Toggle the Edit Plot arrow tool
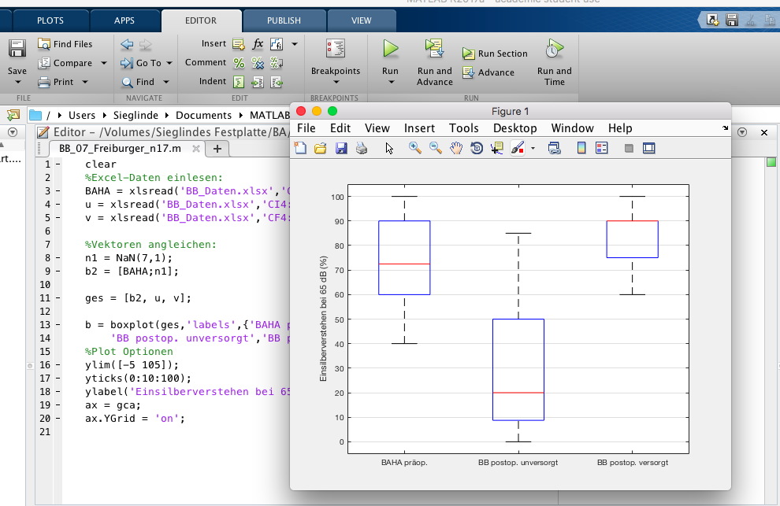Viewport: 780px width, 506px height. [389, 148]
